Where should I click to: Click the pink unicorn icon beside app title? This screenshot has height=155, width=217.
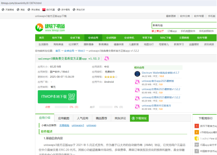pyautogui.click(x=107, y=59)
